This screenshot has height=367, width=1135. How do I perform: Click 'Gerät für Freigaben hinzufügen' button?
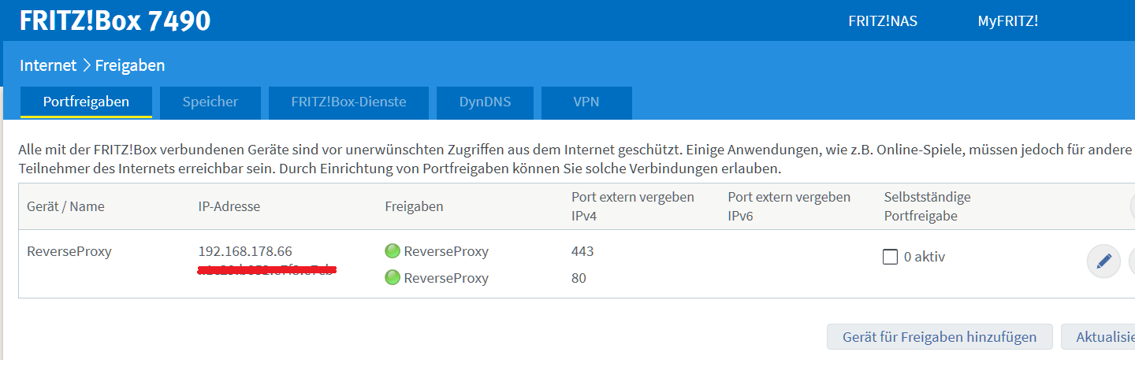pyautogui.click(x=940, y=337)
